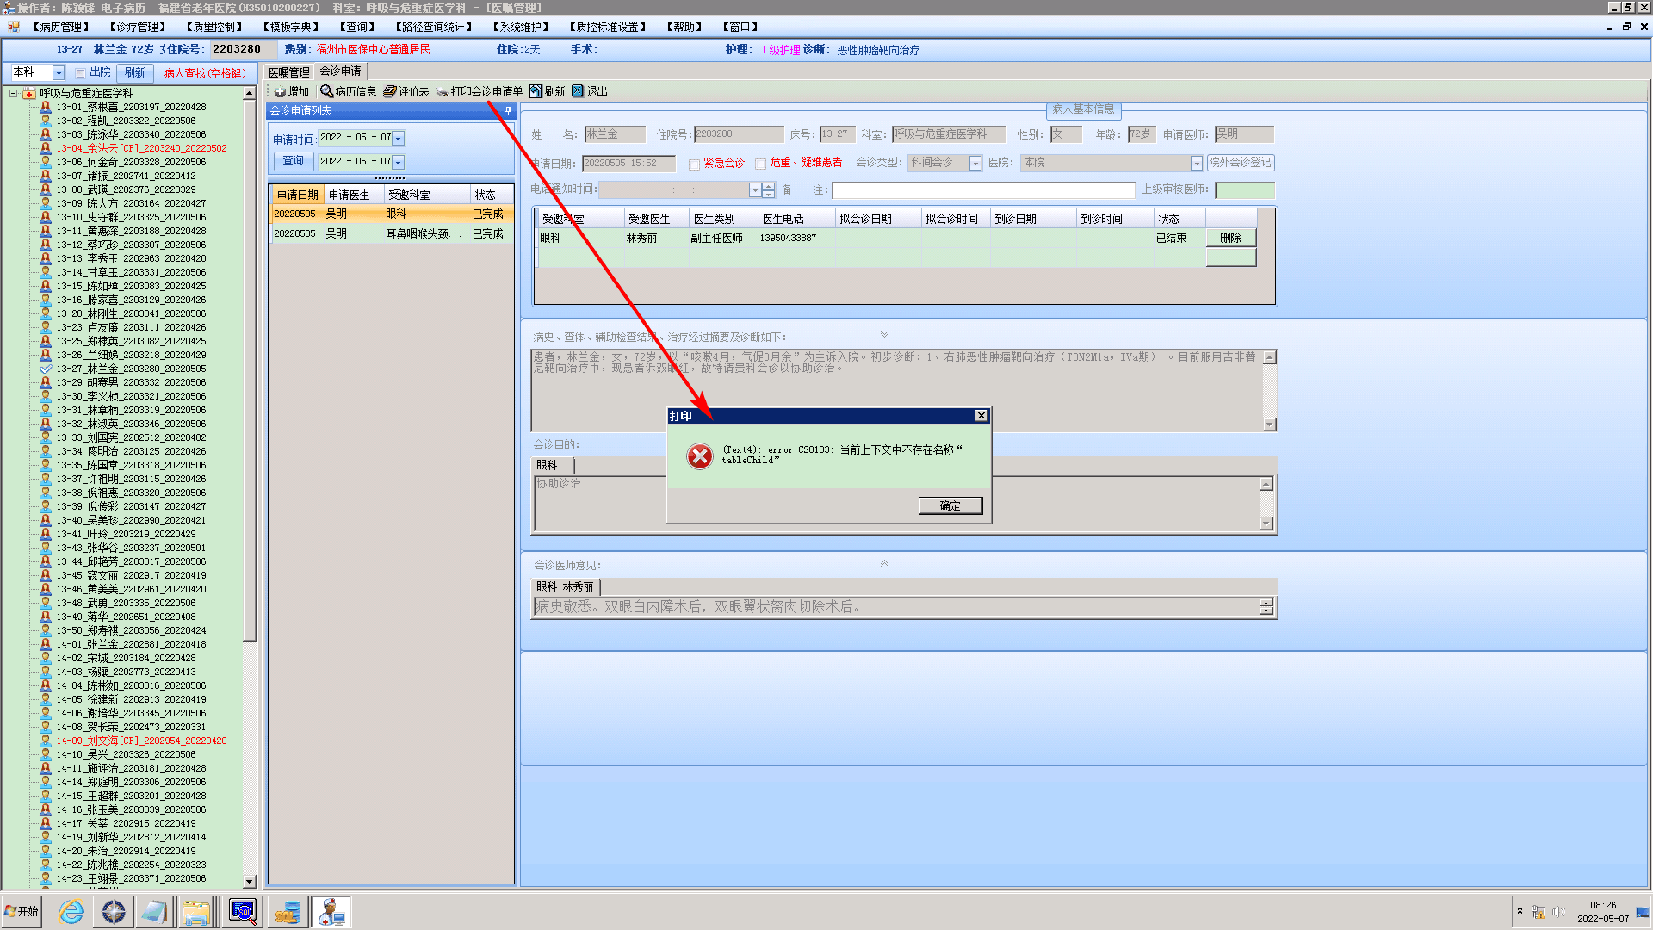Open the 诊疗管理 menu
This screenshot has height=930, width=1653.
click(137, 27)
